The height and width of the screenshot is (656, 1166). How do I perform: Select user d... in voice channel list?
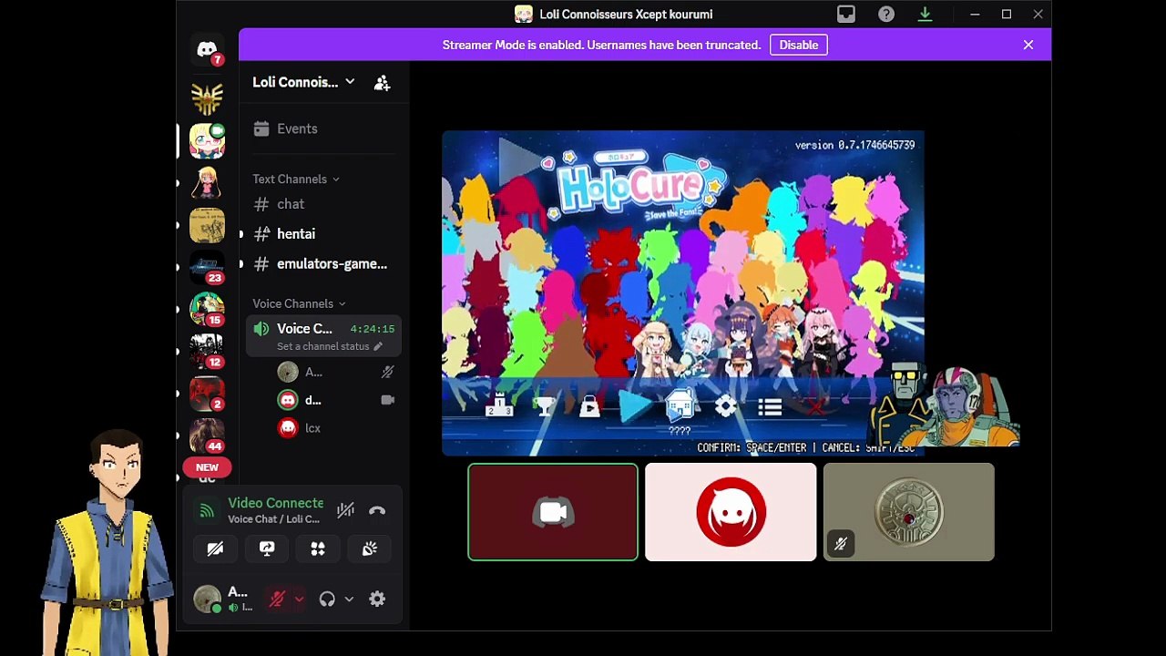coord(336,400)
